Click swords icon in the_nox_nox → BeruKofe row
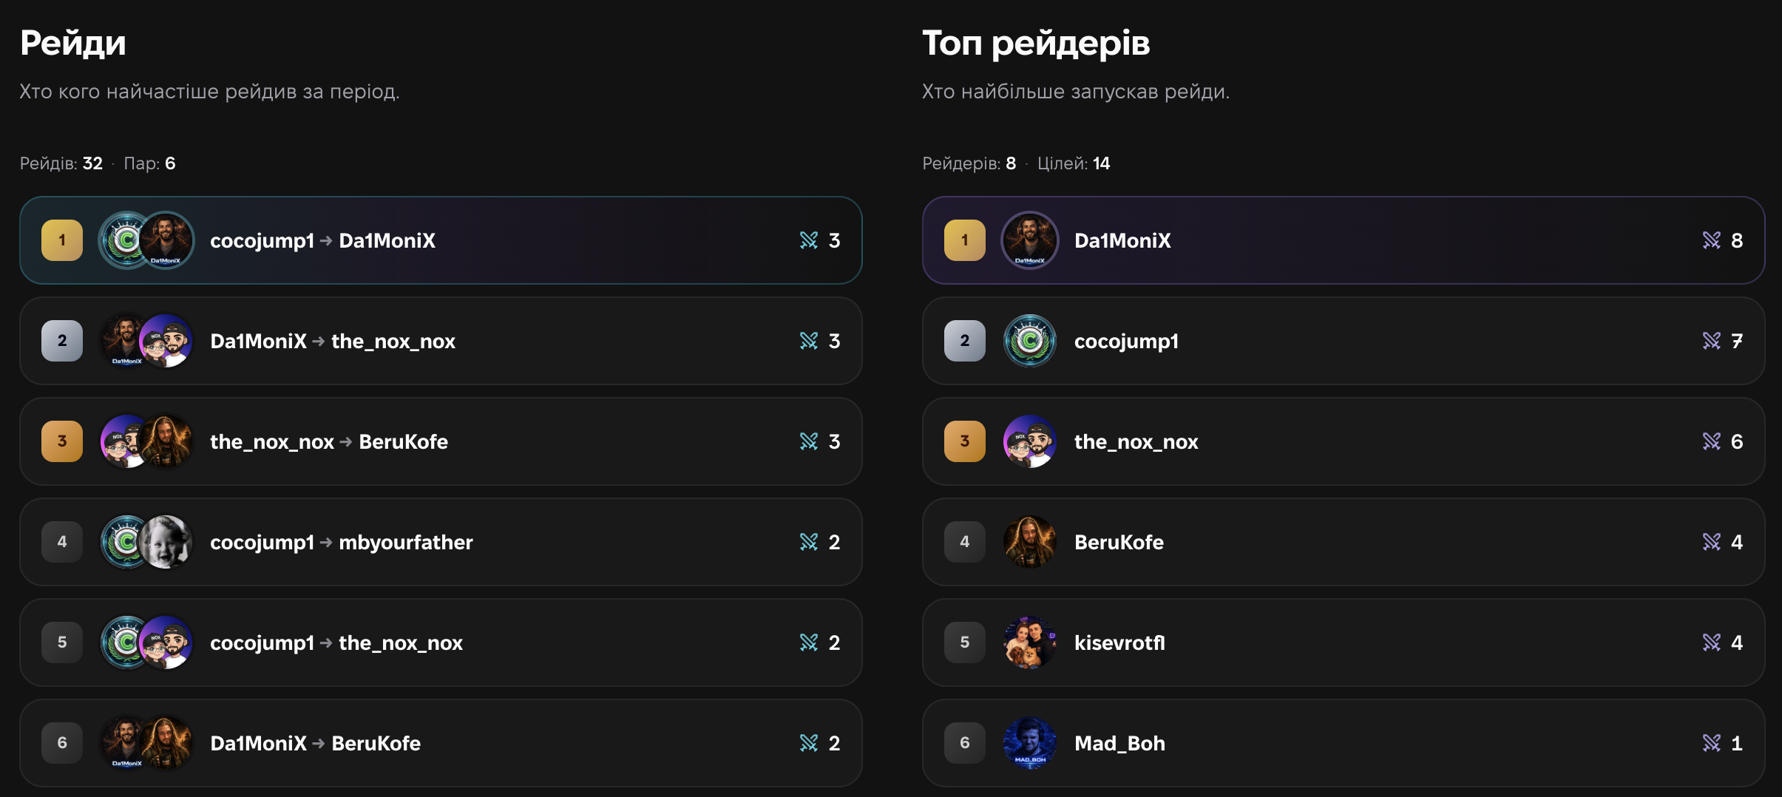Image resolution: width=1782 pixels, height=797 pixels. point(809,441)
